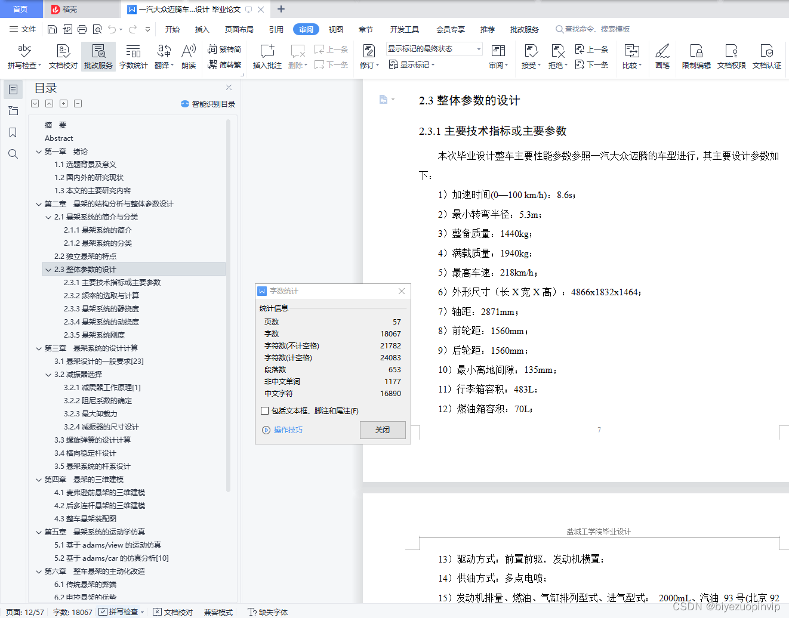
Task: Go to the 首页 home tab
Action: (x=20, y=9)
